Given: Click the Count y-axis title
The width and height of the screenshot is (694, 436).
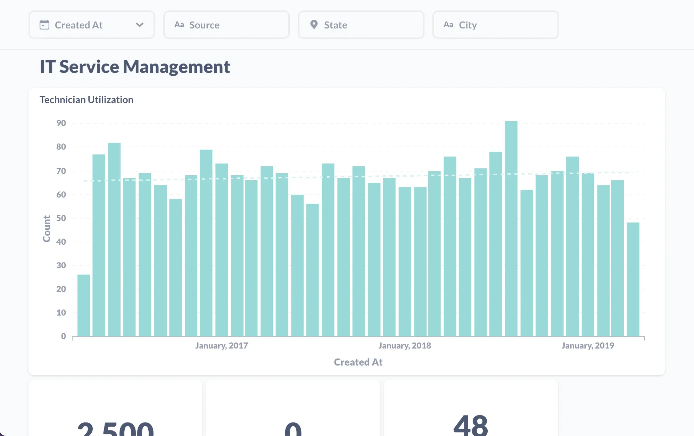Looking at the screenshot, I should click(47, 229).
